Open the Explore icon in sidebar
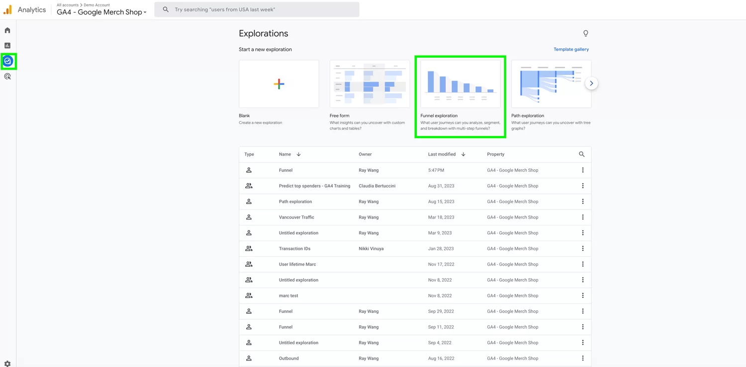Viewport: 746px width, 367px height. click(x=7, y=61)
